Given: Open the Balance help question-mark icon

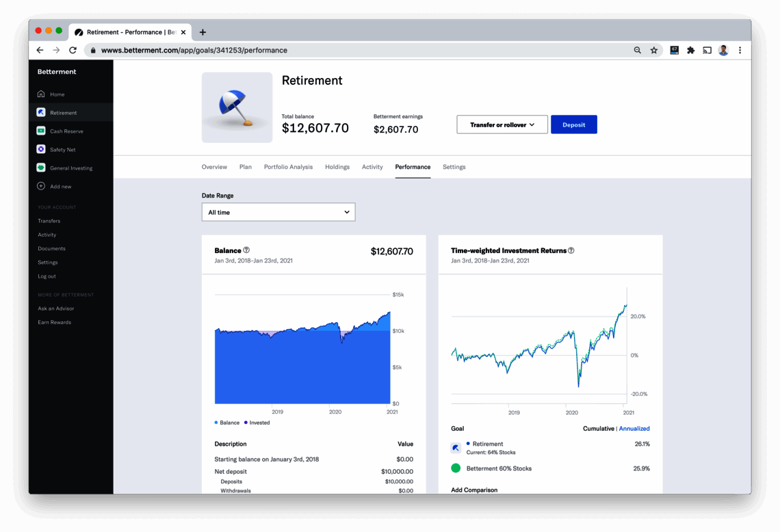Looking at the screenshot, I should [x=246, y=250].
